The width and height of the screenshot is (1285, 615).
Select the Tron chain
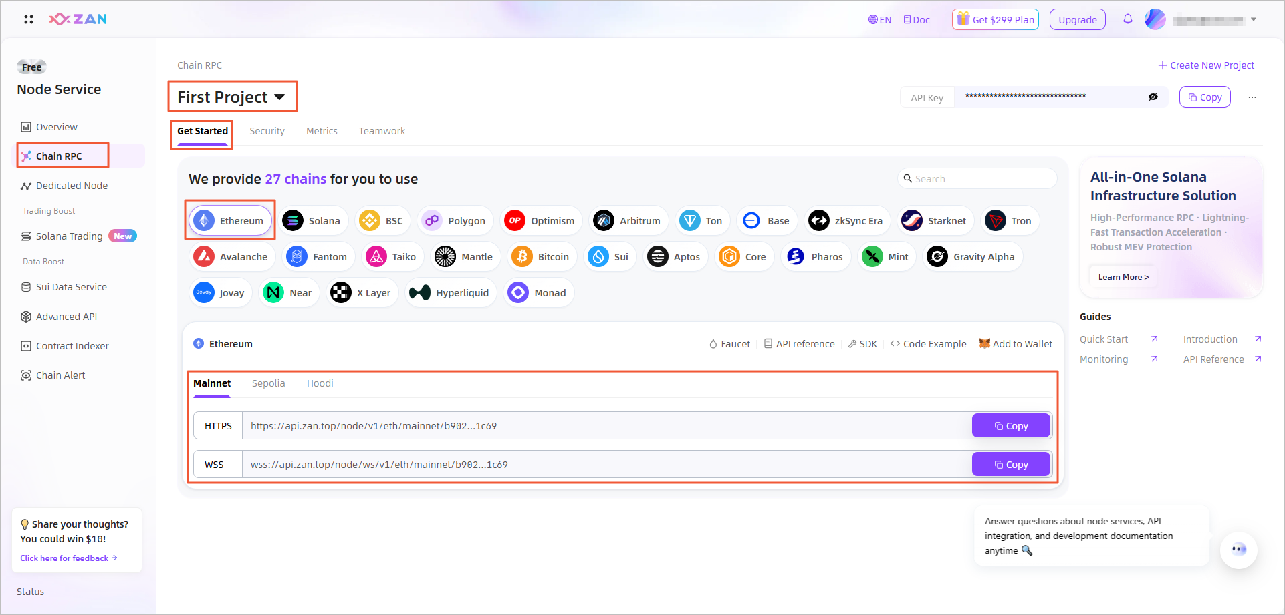[1010, 221]
